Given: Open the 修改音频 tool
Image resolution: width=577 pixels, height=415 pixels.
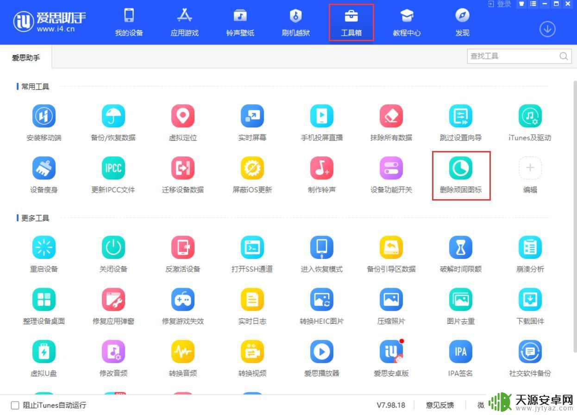Looking at the screenshot, I should [x=113, y=352].
